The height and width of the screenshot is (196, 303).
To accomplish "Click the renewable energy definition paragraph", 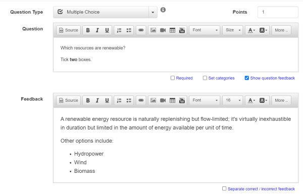I will click(x=176, y=123).
